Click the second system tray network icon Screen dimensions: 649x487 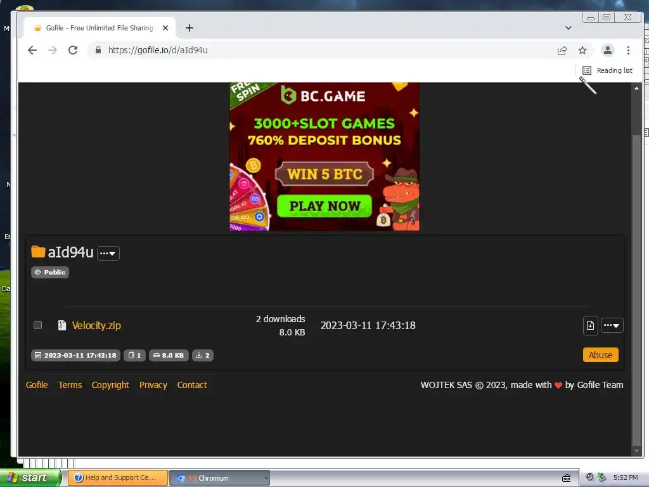(601, 477)
